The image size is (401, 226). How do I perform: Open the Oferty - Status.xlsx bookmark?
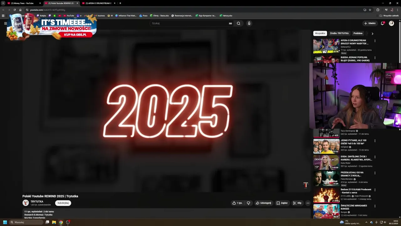click(159, 15)
